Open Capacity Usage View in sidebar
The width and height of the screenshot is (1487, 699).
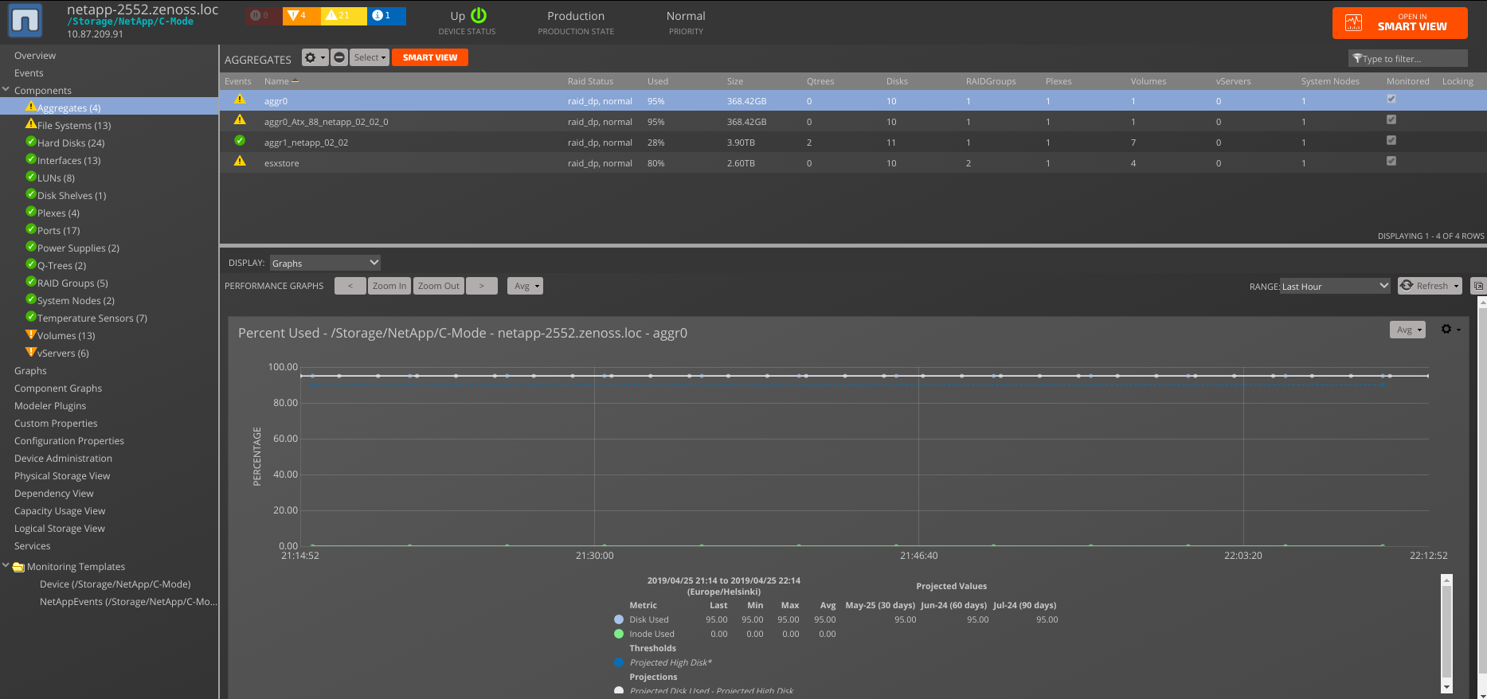[60, 511]
